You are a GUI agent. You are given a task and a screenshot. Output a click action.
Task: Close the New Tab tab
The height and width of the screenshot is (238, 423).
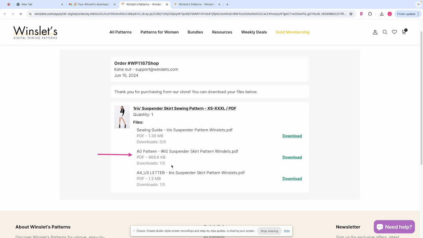[x=62, y=4]
